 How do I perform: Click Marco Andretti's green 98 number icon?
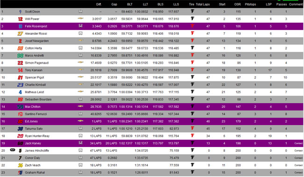pyautogui.click(x=20, y=56)
